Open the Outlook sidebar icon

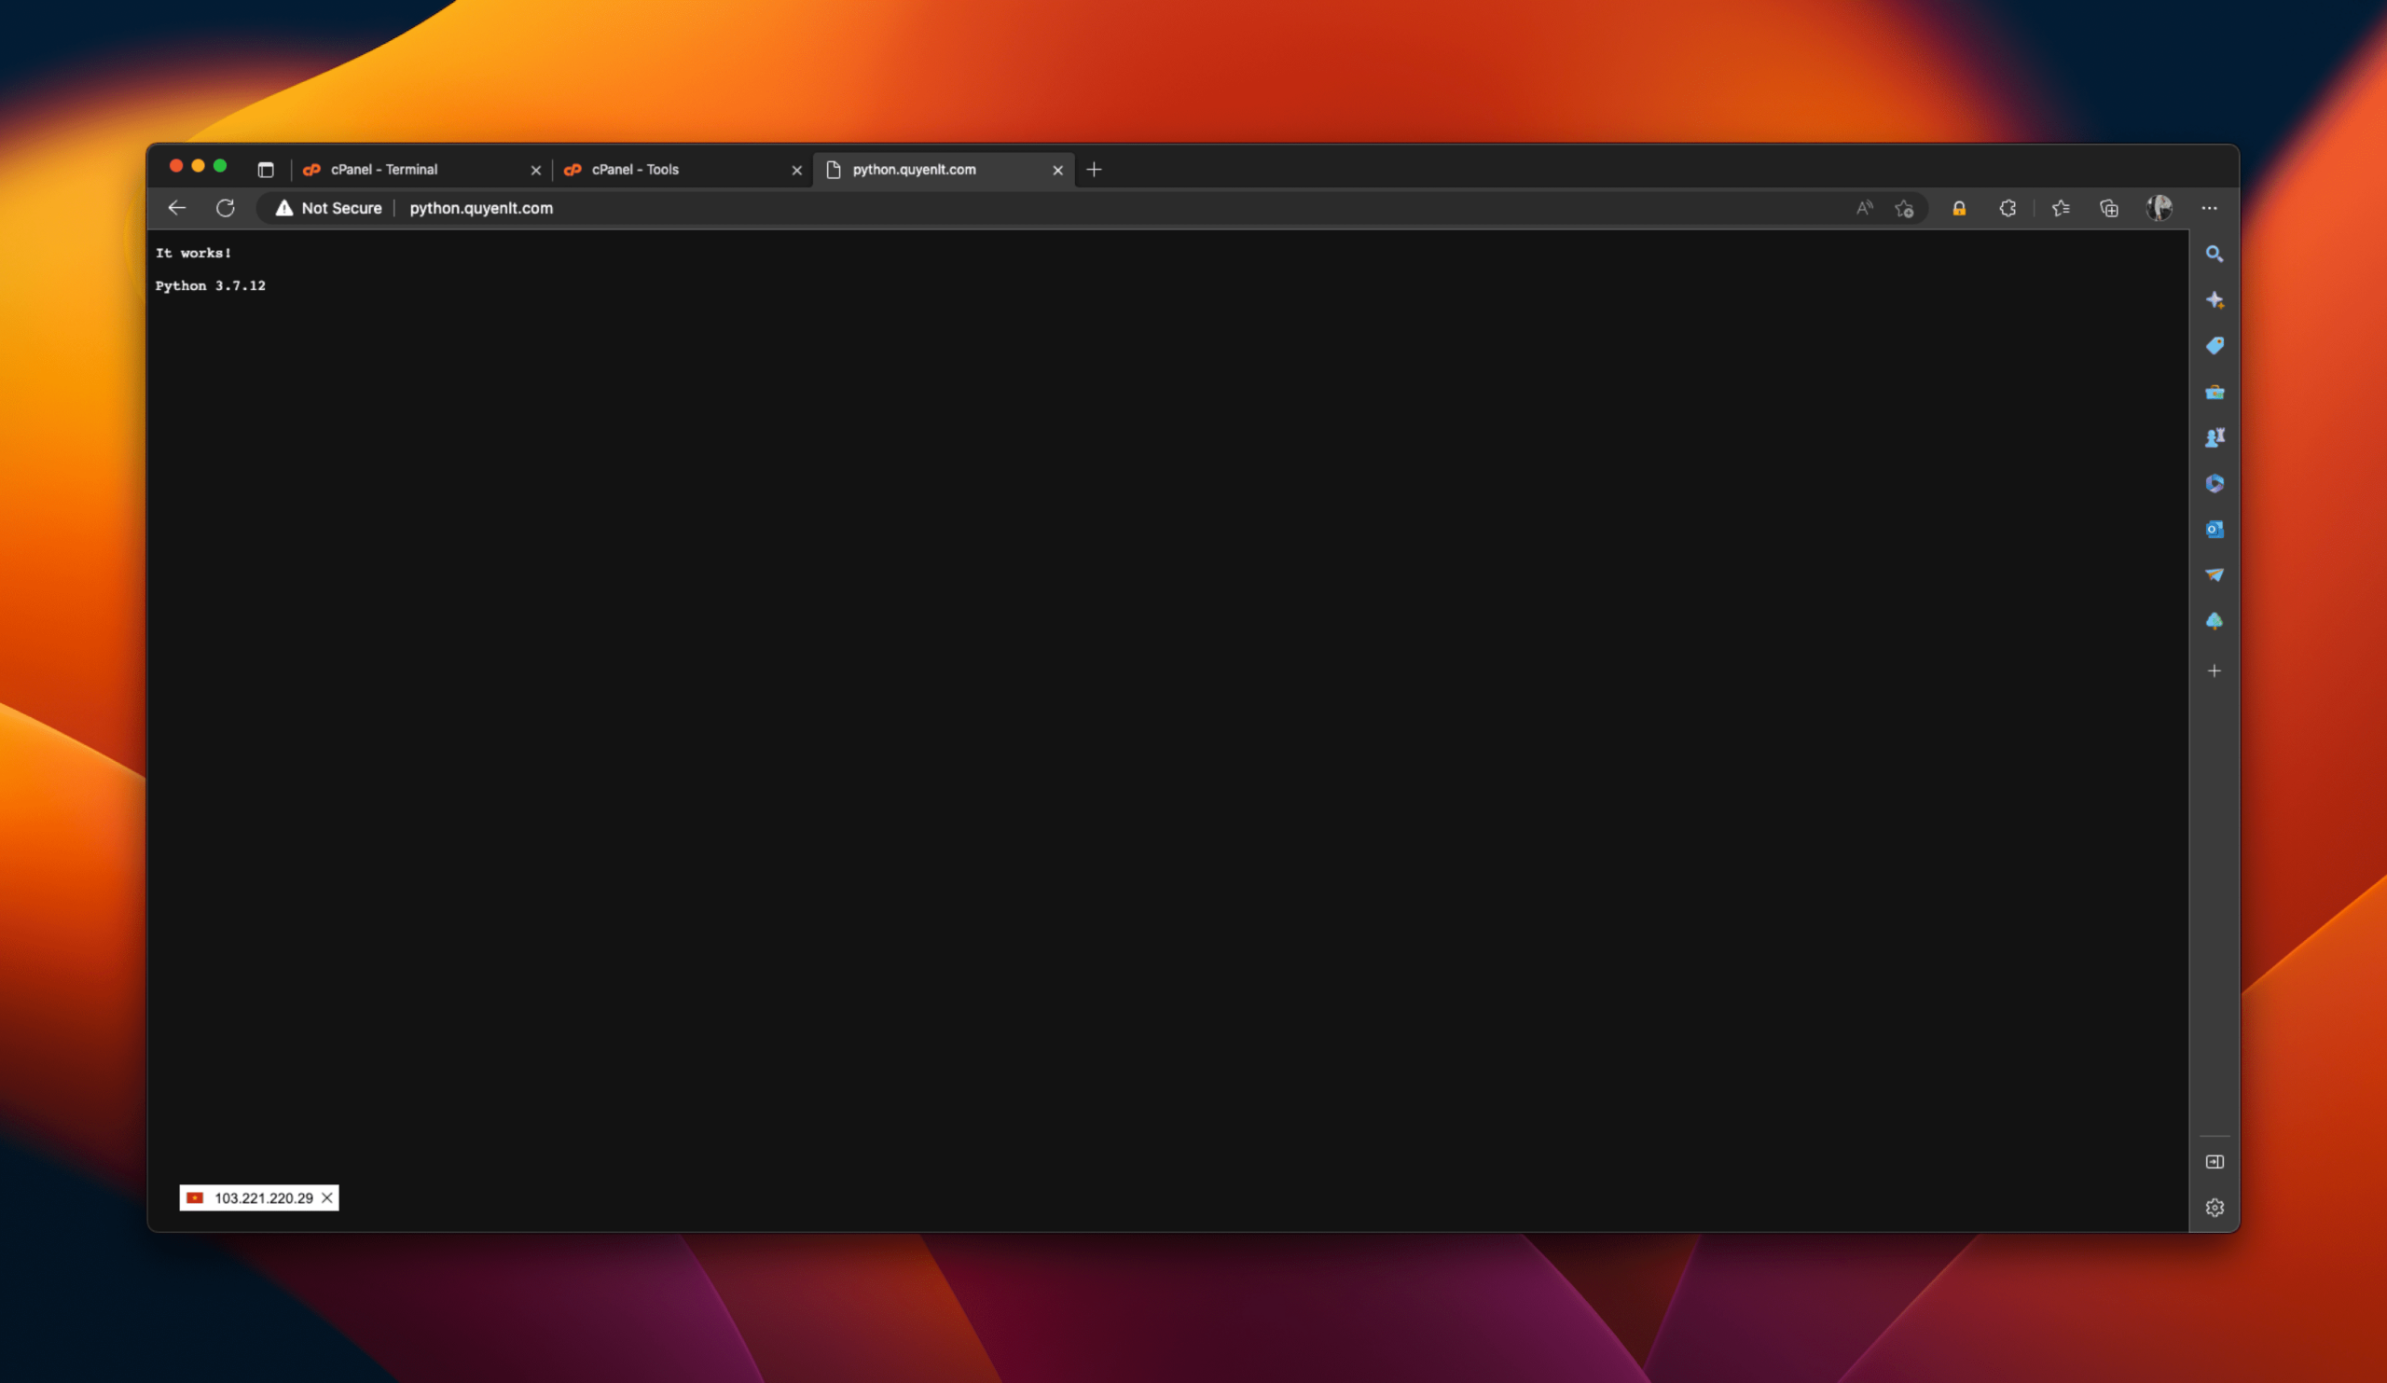2215,530
